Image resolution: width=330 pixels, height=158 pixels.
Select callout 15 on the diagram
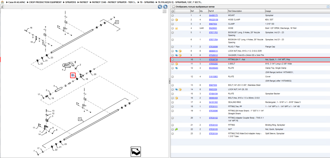32,42
